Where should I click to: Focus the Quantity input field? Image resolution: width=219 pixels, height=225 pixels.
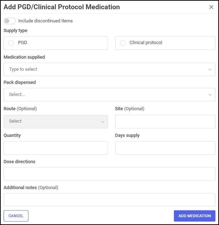(56, 148)
